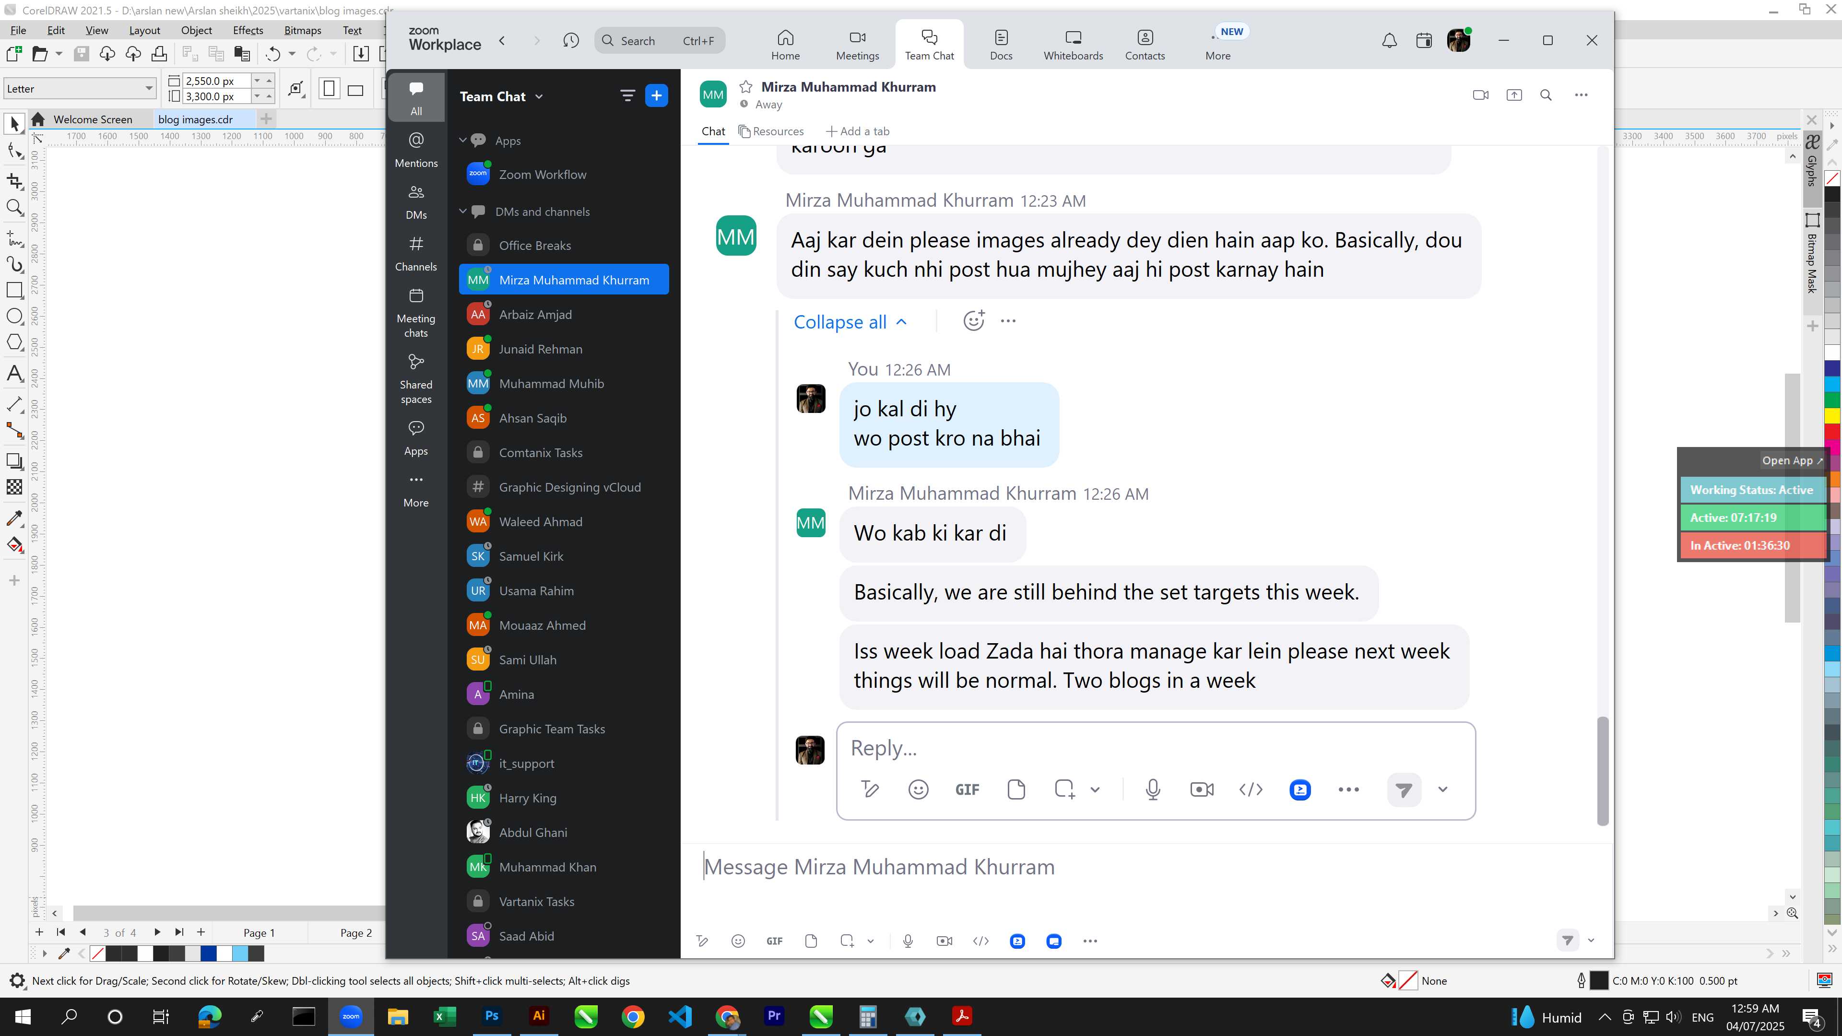Viewport: 1842px width, 1036px height.
Task: Open Meeting chats in sidebar
Action: click(416, 312)
